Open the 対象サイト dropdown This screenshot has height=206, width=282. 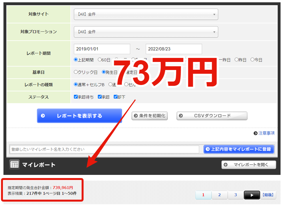click(x=146, y=14)
